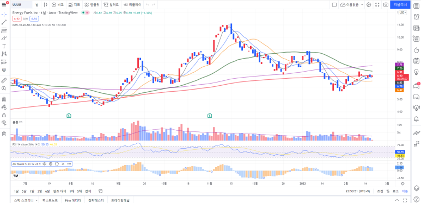The width and height of the screenshot is (421, 203).
Task: Toggle the market status indicator beside symbol title
Action: [83, 12]
